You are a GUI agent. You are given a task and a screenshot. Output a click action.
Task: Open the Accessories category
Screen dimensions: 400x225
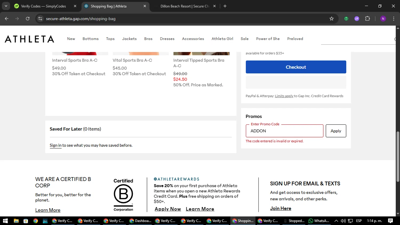pos(193,39)
